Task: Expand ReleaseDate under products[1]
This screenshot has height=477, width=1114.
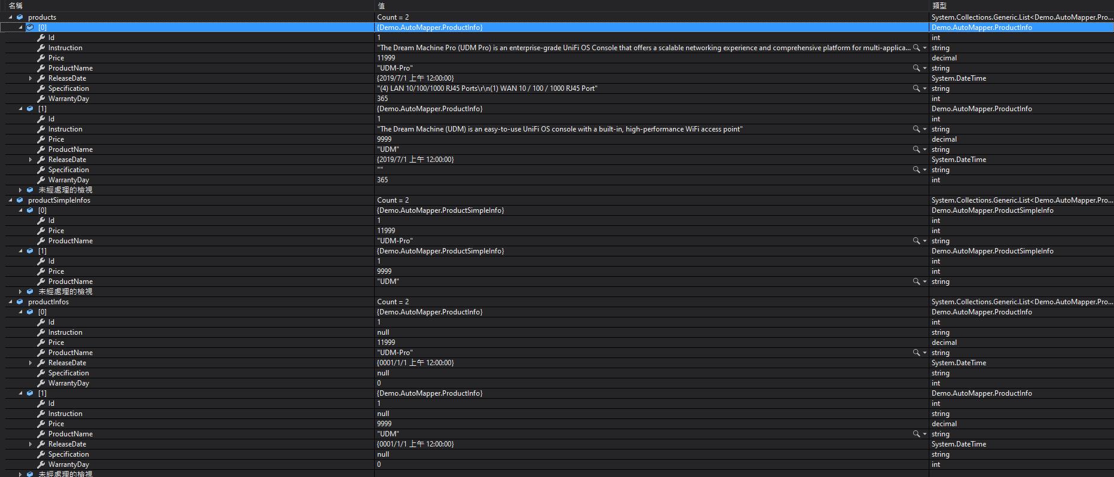Action: tap(30, 160)
